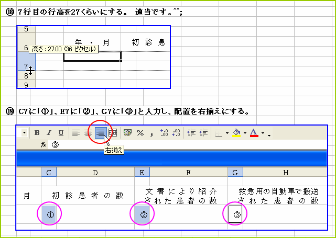Select row 6 header in the upper sheet
Viewport: 336px width, 238px height.
(x=26, y=42)
